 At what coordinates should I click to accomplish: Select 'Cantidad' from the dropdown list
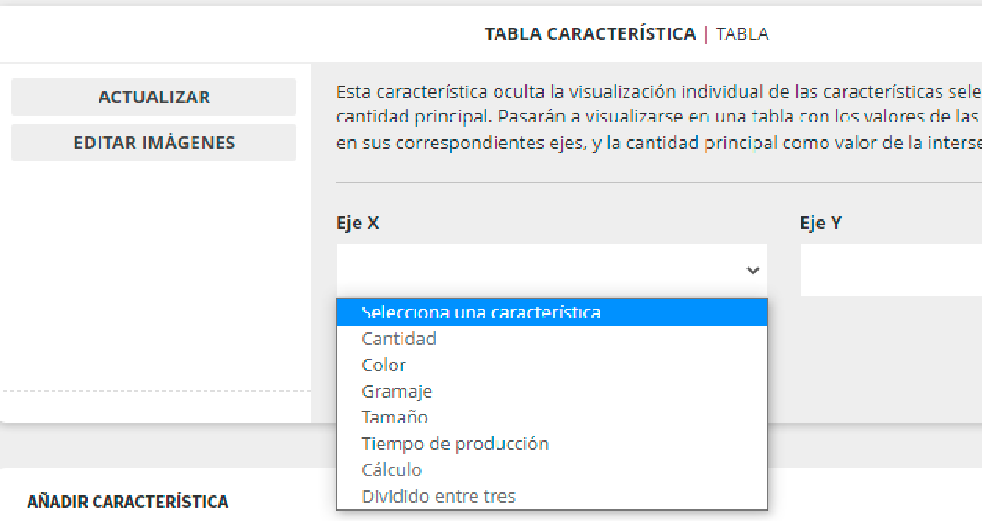pos(399,339)
